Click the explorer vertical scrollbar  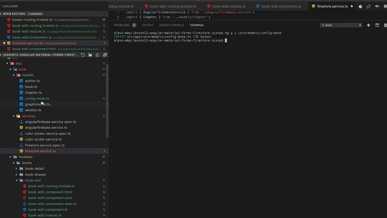(x=107, y=100)
